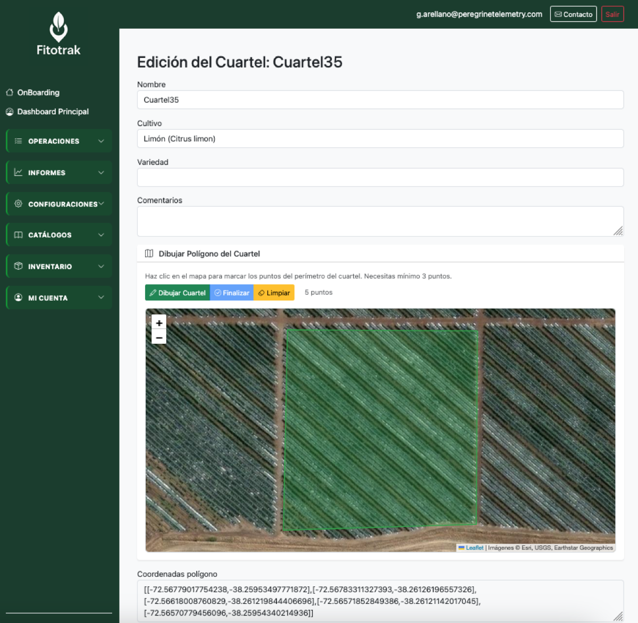Expand the Inventario section chevron

tap(101, 266)
